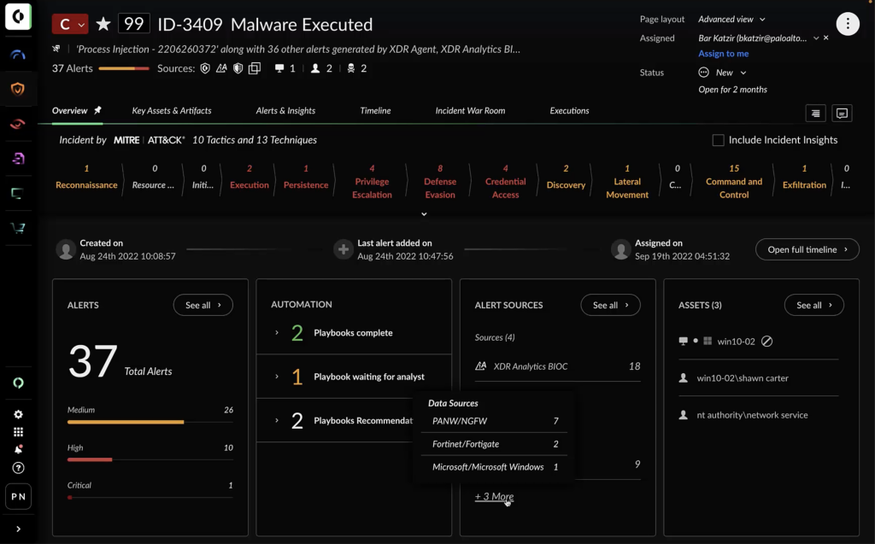Image resolution: width=875 pixels, height=544 pixels.
Task: Click Assign to me link
Action: (723, 54)
